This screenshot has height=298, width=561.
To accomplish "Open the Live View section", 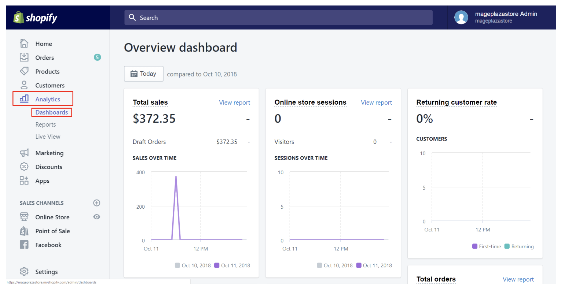I will pos(48,136).
